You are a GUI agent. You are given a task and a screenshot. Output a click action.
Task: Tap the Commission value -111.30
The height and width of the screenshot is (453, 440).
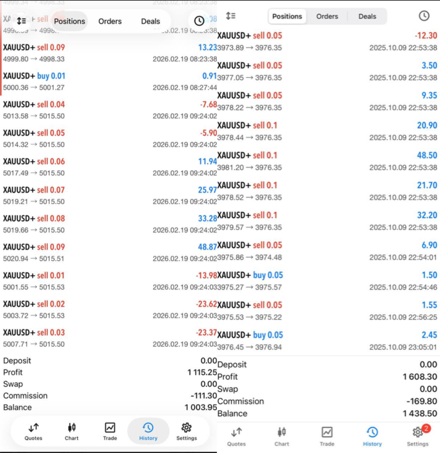pos(204,396)
